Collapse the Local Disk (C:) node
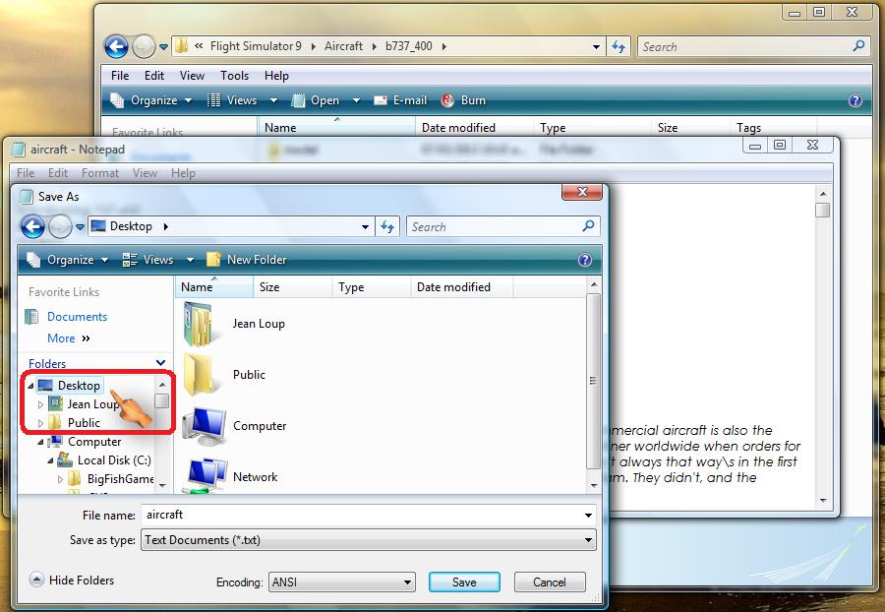Screen dimensions: 885x612 click(x=50, y=460)
